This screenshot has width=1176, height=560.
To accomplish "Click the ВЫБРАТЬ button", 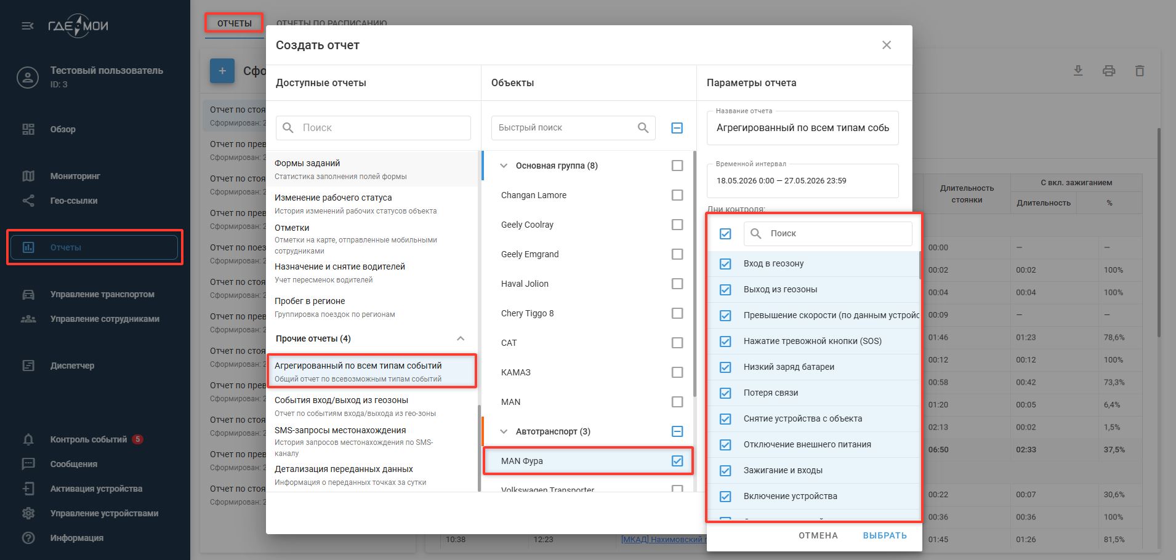I will pyautogui.click(x=885, y=535).
